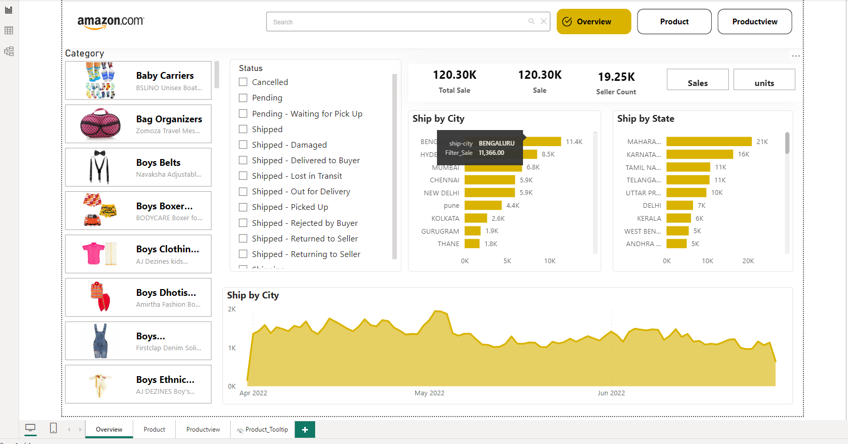Open more options ellipsis on visual
Screen dimensions: 848x444
click(x=796, y=55)
